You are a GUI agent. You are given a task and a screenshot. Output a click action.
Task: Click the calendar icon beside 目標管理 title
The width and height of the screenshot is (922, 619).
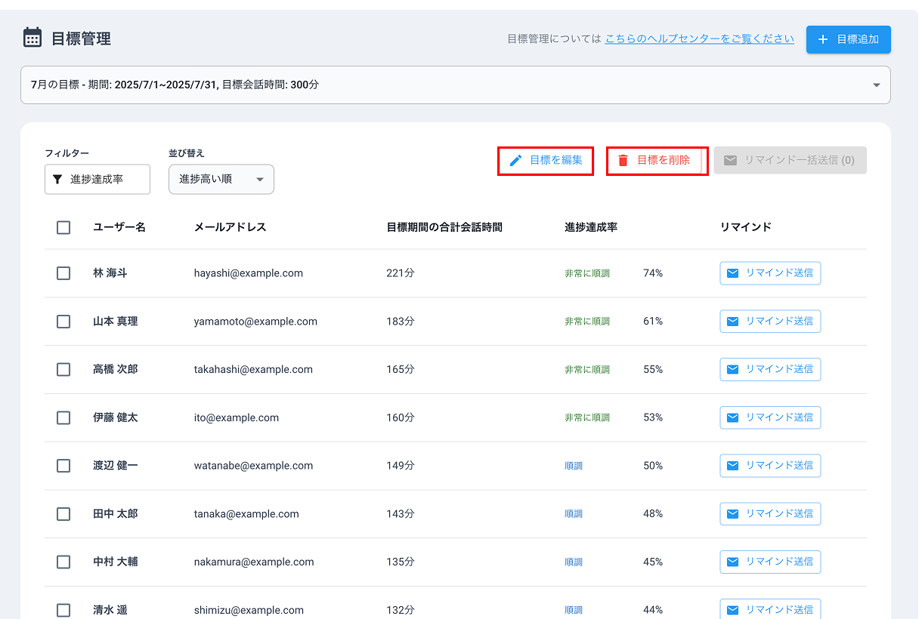(32, 38)
